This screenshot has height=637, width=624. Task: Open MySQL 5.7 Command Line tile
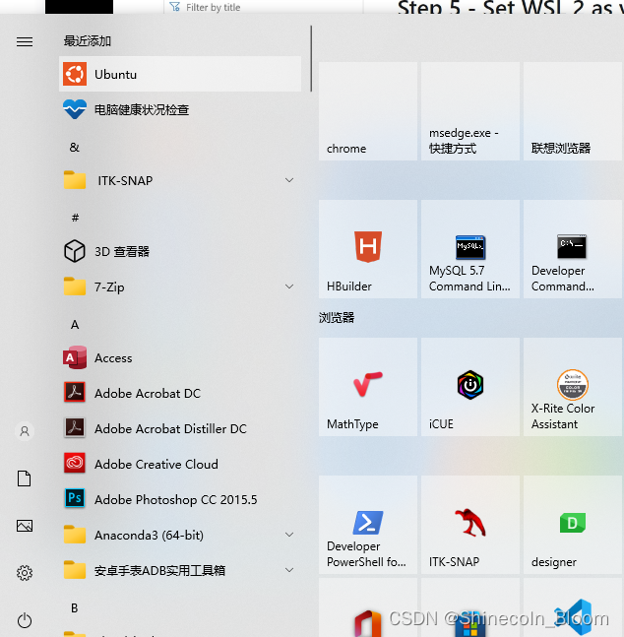[x=470, y=249]
